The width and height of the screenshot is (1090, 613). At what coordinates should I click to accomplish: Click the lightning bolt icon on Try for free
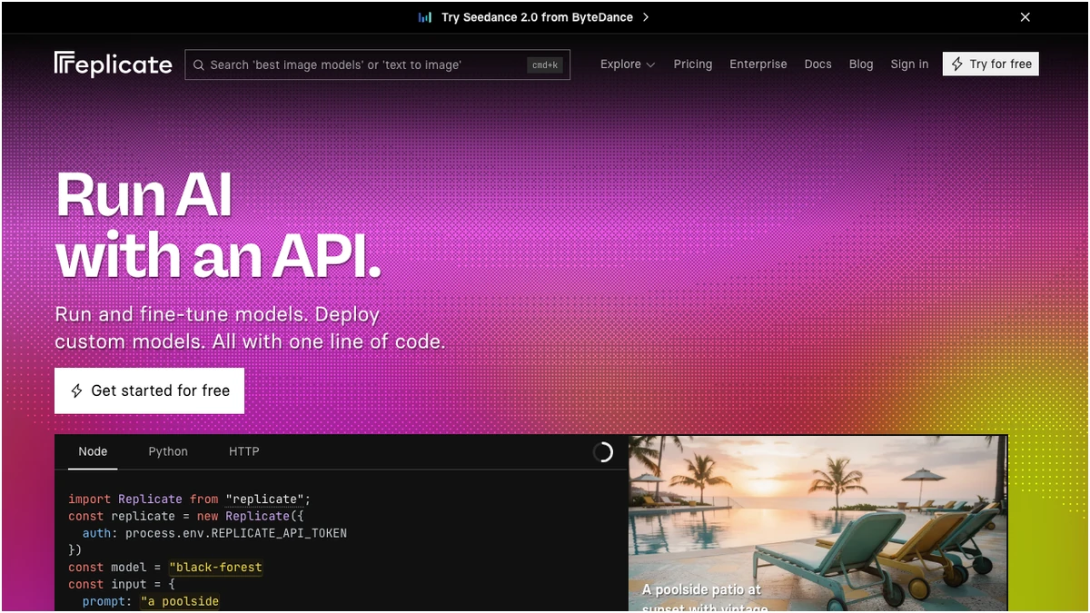click(956, 64)
